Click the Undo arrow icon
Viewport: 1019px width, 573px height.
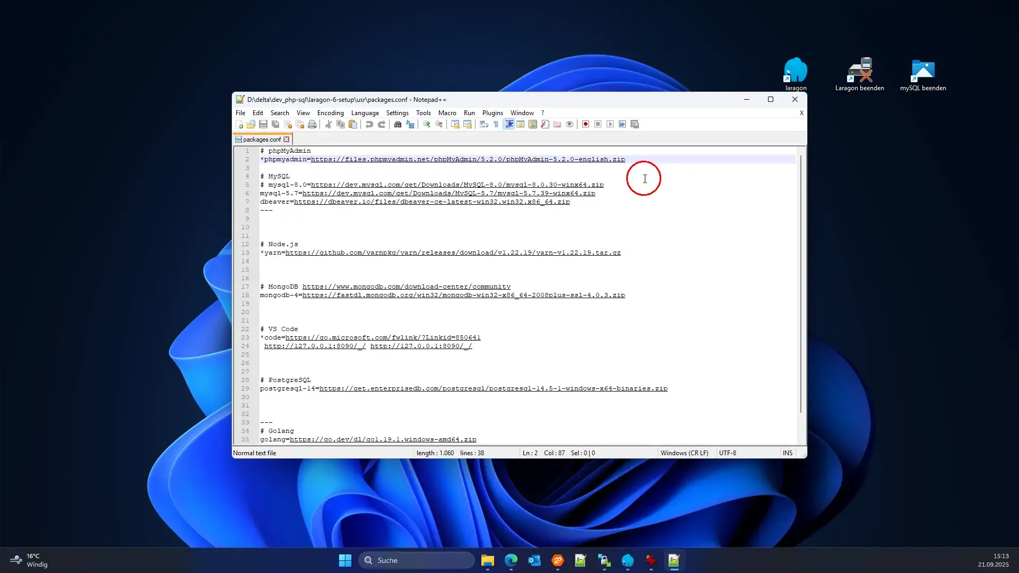pyautogui.click(x=369, y=124)
